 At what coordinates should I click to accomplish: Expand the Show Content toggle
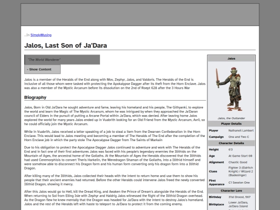(x=43, y=69)
